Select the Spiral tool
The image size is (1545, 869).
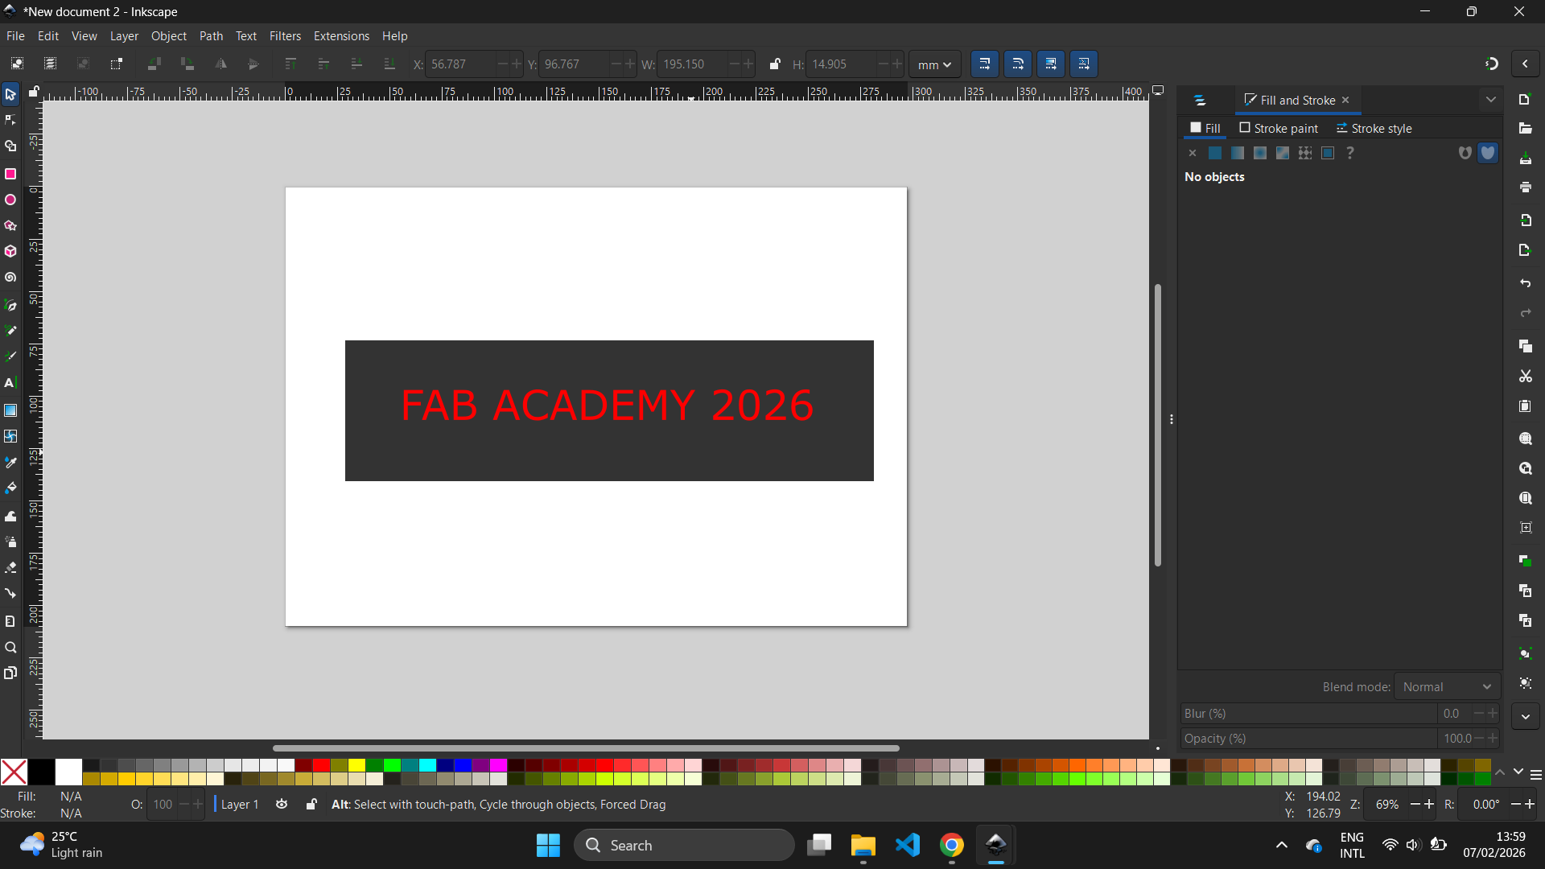tap(10, 278)
